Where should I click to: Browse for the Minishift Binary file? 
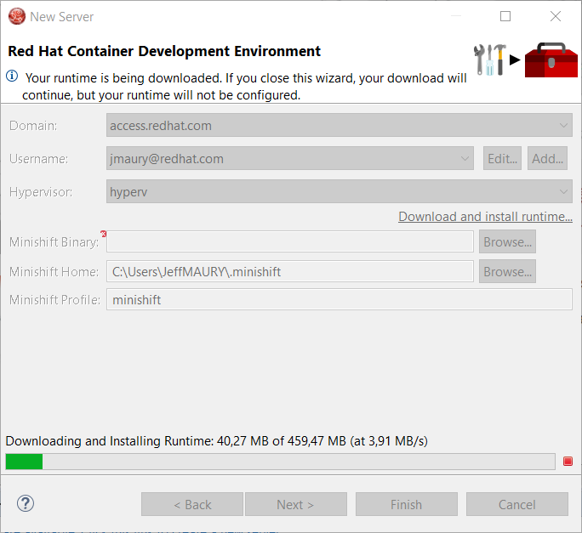(x=508, y=242)
